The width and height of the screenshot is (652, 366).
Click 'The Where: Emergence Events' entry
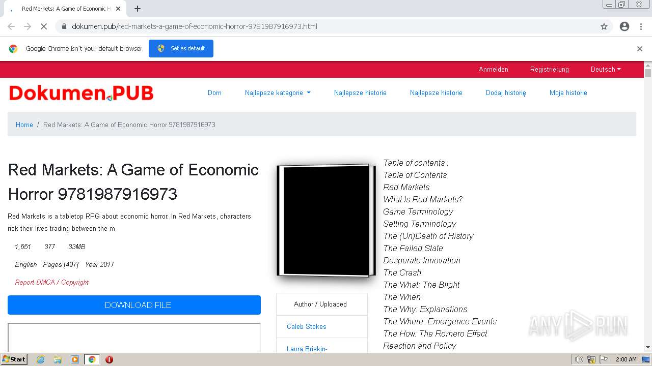pyautogui.click(x=440, y=321)
